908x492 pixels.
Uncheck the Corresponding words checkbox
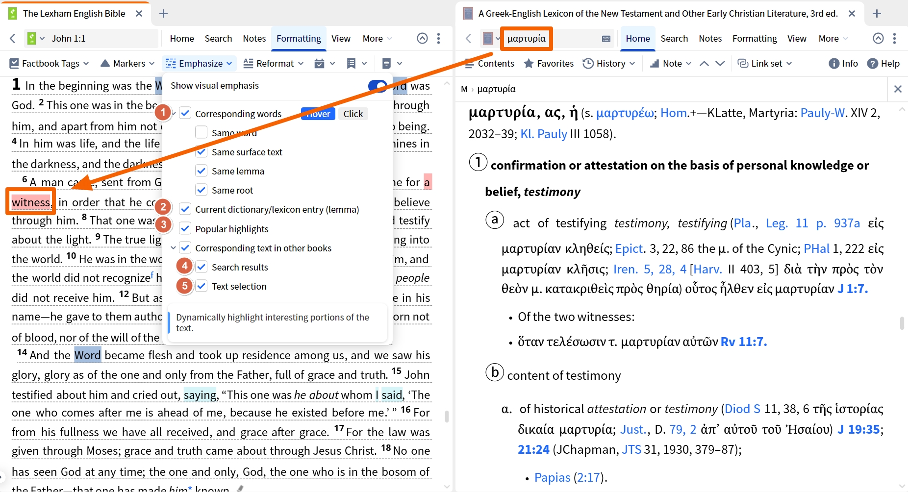coord(185,113)
